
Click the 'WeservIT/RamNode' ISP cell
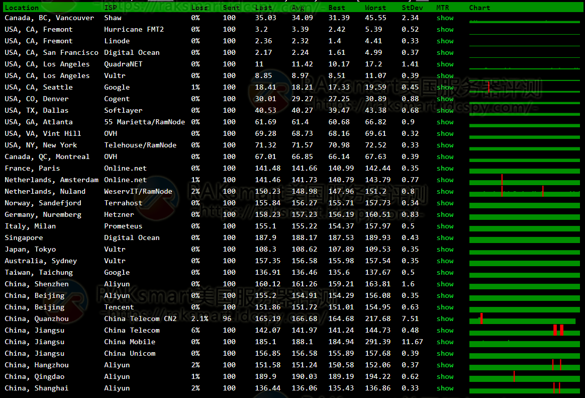point(138,192)
